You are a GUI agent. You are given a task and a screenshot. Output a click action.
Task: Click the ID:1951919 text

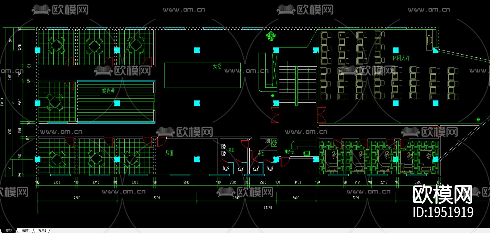[x=443, y=212]
